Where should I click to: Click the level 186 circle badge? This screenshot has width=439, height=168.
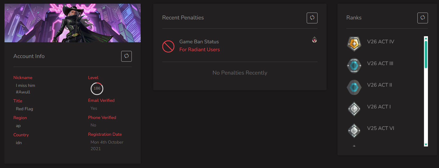97,89
